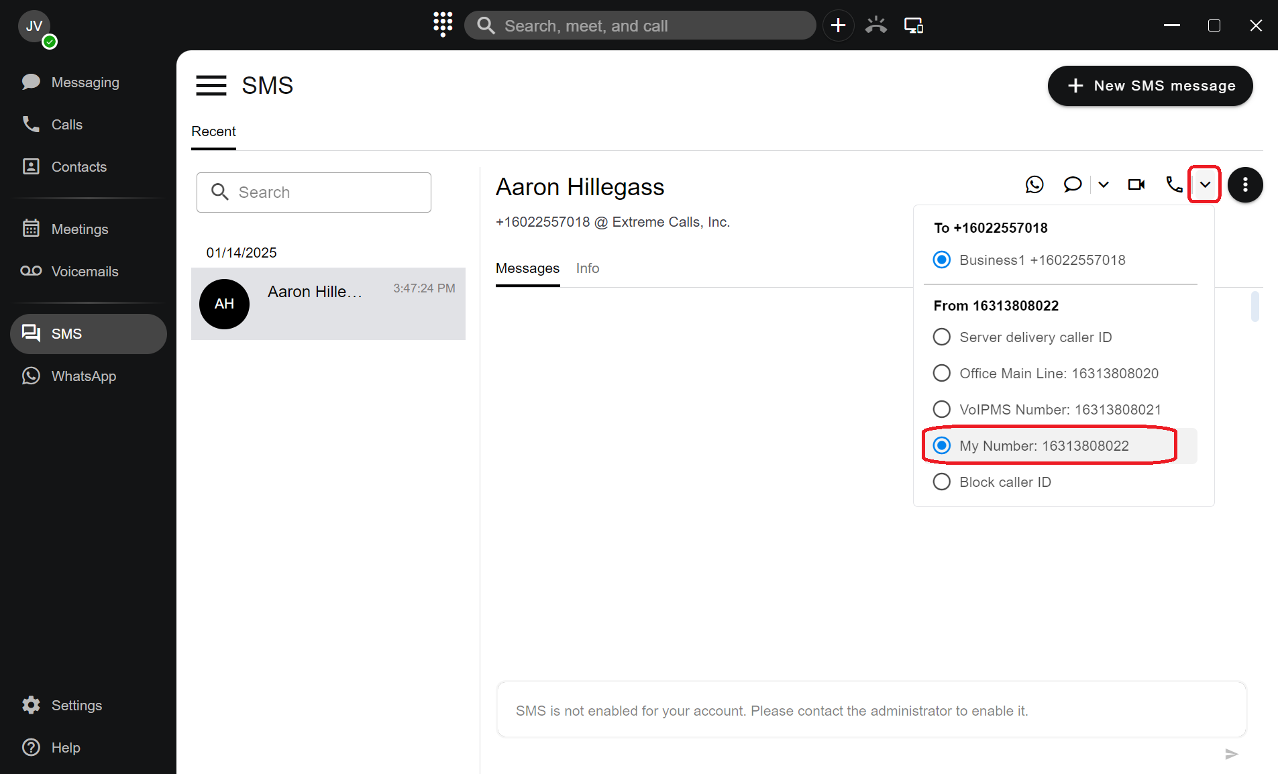Open the three-dot more options menu

pyautogui.click(x=1245, y=184)
